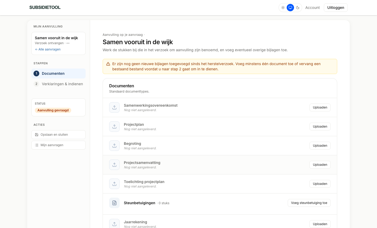Click the Toelichting projectplan document name
The width and height of the screenshot is (377, 228).
(144, 182)
